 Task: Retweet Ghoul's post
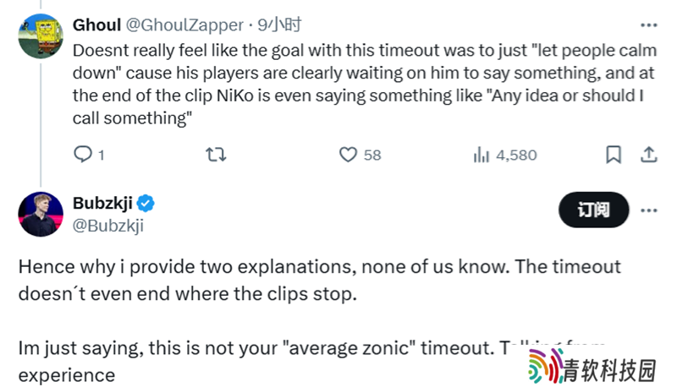tap(216, 155)
